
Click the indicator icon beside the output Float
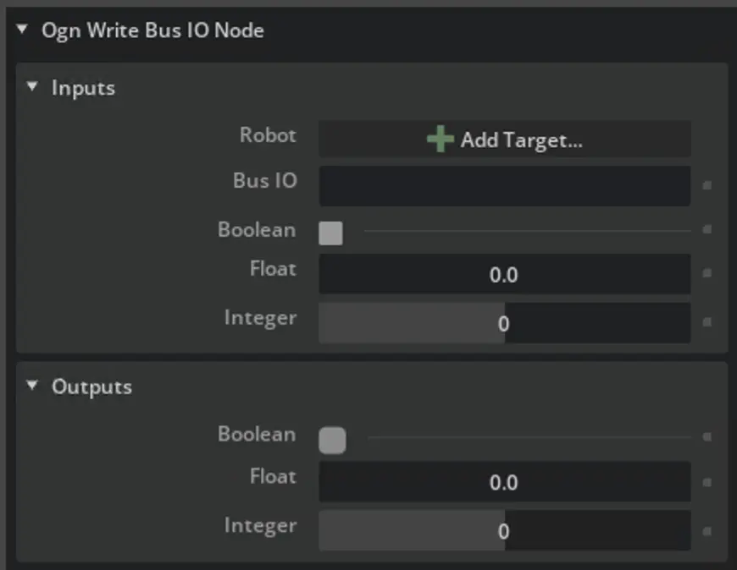(x=707, y=482)
